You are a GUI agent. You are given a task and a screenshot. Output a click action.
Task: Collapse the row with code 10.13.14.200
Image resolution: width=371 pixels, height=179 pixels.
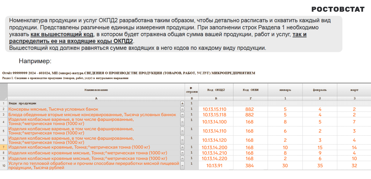(182, 147)
